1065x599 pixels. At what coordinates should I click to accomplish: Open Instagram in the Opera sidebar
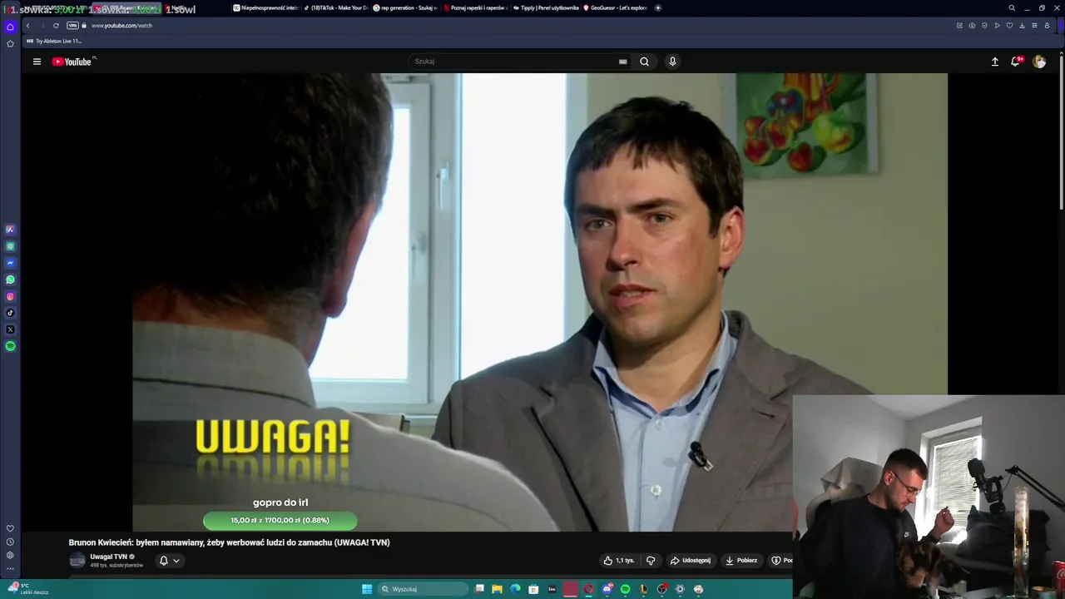tap(10, 296)
